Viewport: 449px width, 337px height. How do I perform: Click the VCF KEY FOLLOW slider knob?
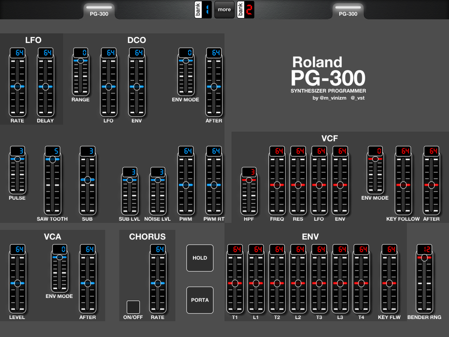pos(403,185)
